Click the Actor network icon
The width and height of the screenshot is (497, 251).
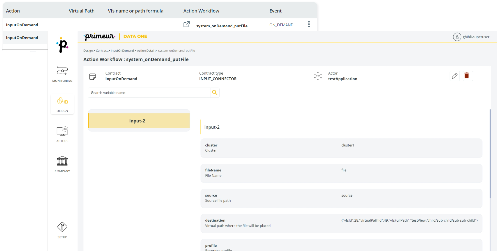click(x=318, y=76)
